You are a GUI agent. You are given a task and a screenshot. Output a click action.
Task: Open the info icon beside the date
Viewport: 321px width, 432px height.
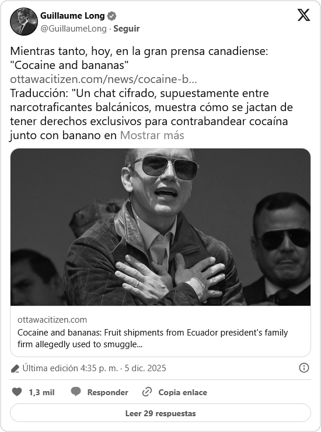(x=303, y=368)
